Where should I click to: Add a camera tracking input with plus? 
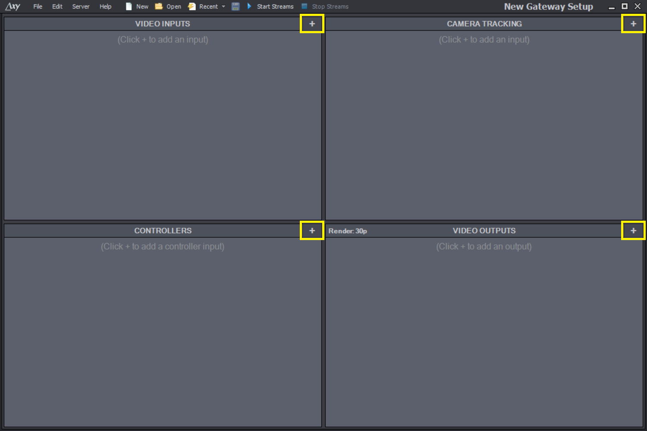pyautogui.click(x=633, y=24)
